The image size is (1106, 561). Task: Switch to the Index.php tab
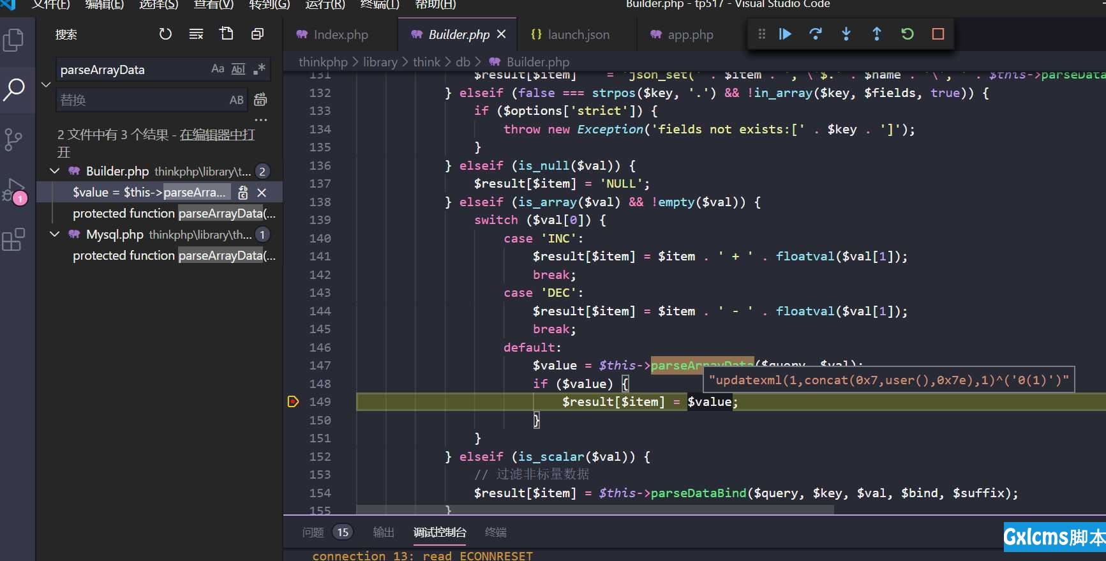pyautogui.click(x=340, y=34)
